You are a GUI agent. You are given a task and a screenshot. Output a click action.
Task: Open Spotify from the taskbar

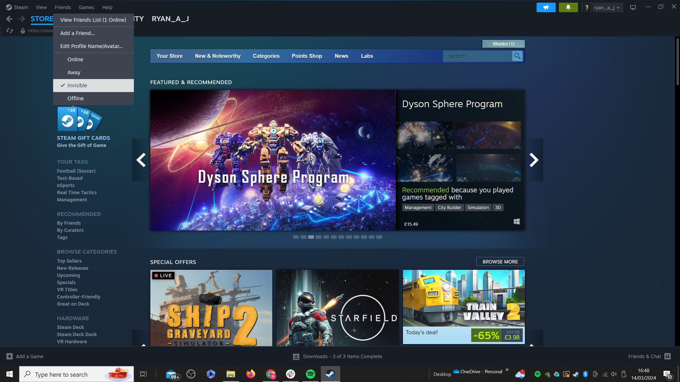tap(310, 374)
